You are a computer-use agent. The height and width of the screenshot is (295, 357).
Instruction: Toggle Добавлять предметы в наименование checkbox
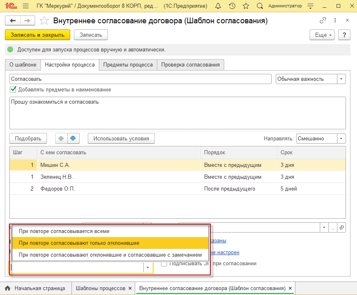13,89
